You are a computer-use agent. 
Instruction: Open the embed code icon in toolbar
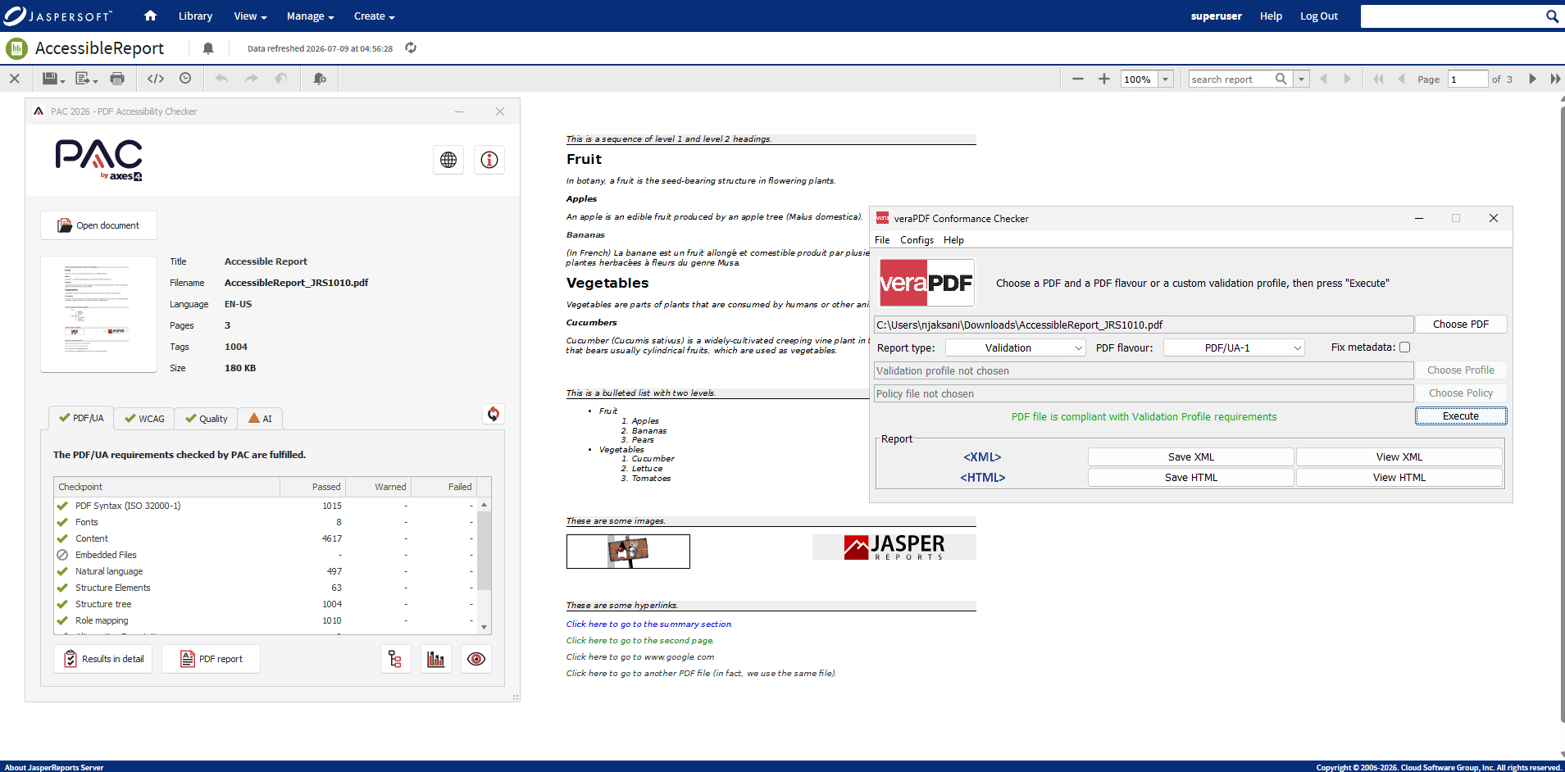(x=156, y=79)
